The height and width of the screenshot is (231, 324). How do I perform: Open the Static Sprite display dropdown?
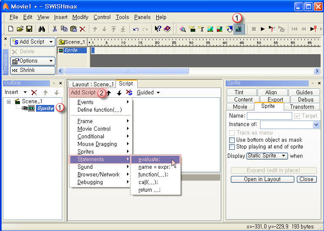click(267, 156)
